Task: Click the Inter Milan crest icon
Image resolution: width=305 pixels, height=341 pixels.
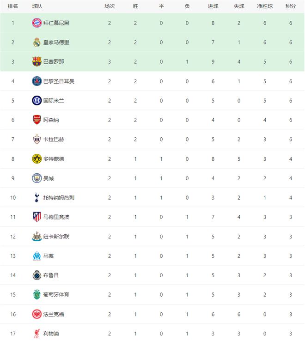Action: pos(37,100)
